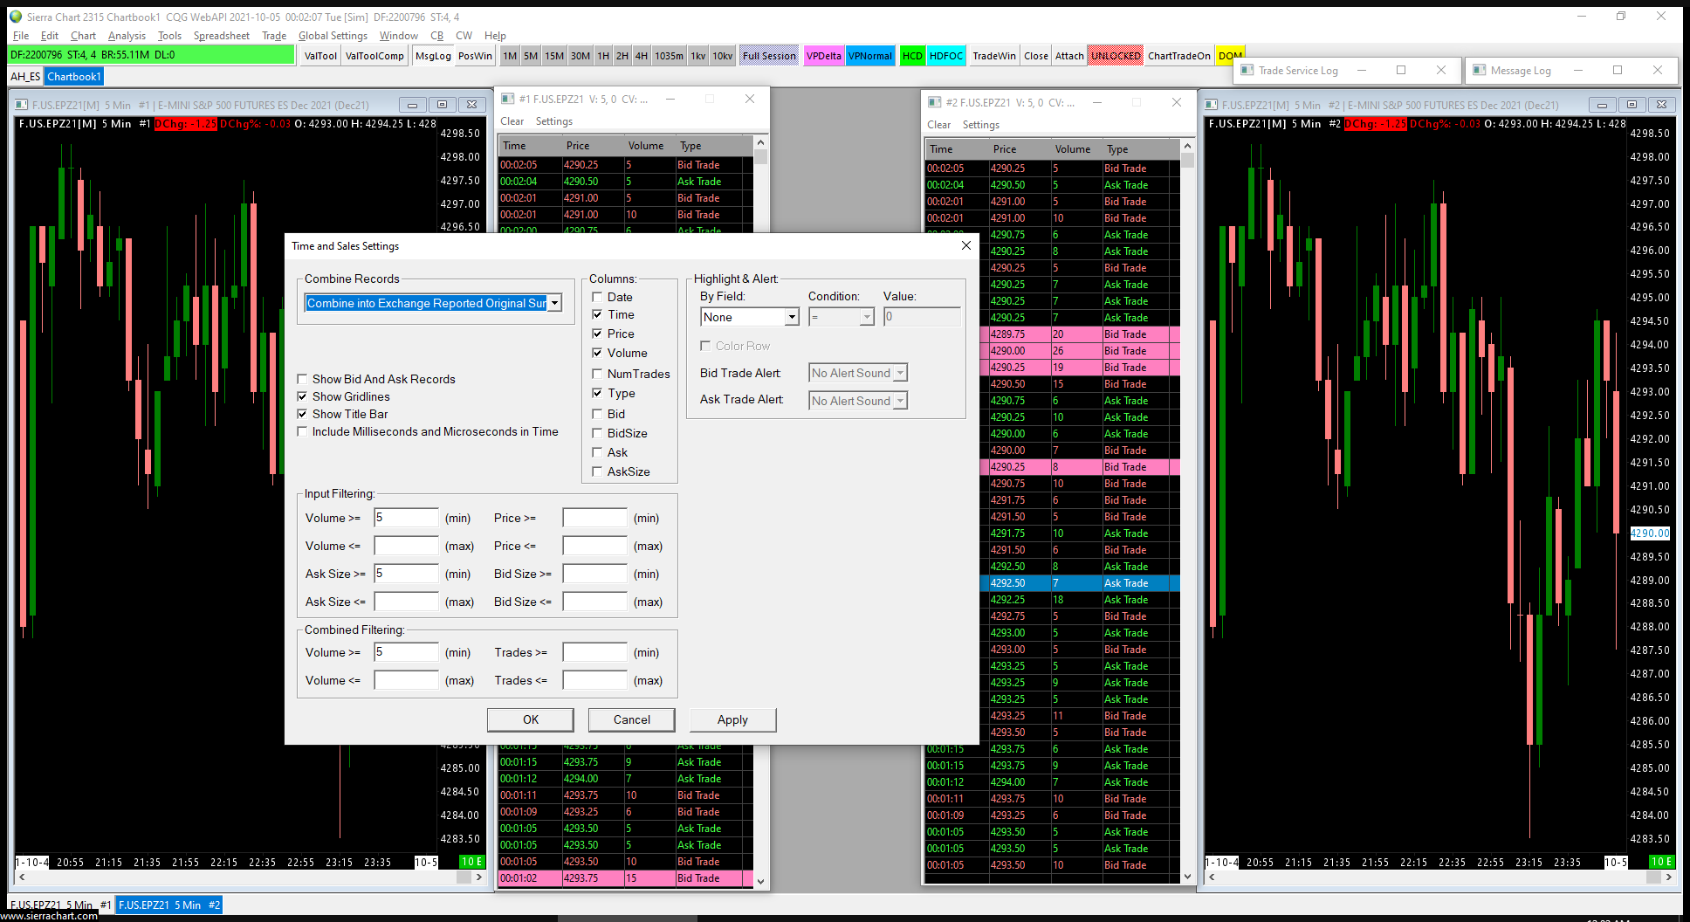
Task: Switch chart to 2H timeframe
Action: (622, 56)
